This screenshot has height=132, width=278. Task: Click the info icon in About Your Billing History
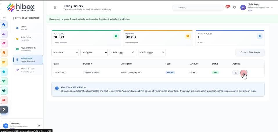(57, 88)
